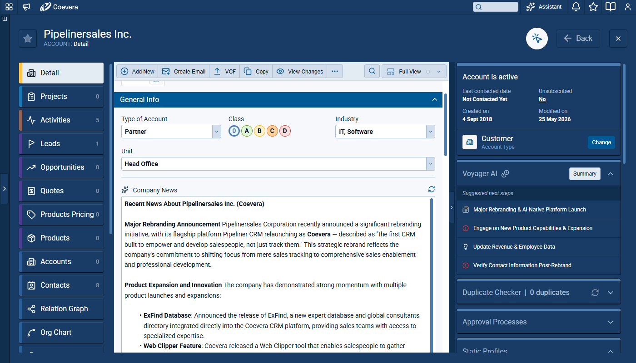Open the Products tab

[x=61, y=238]
